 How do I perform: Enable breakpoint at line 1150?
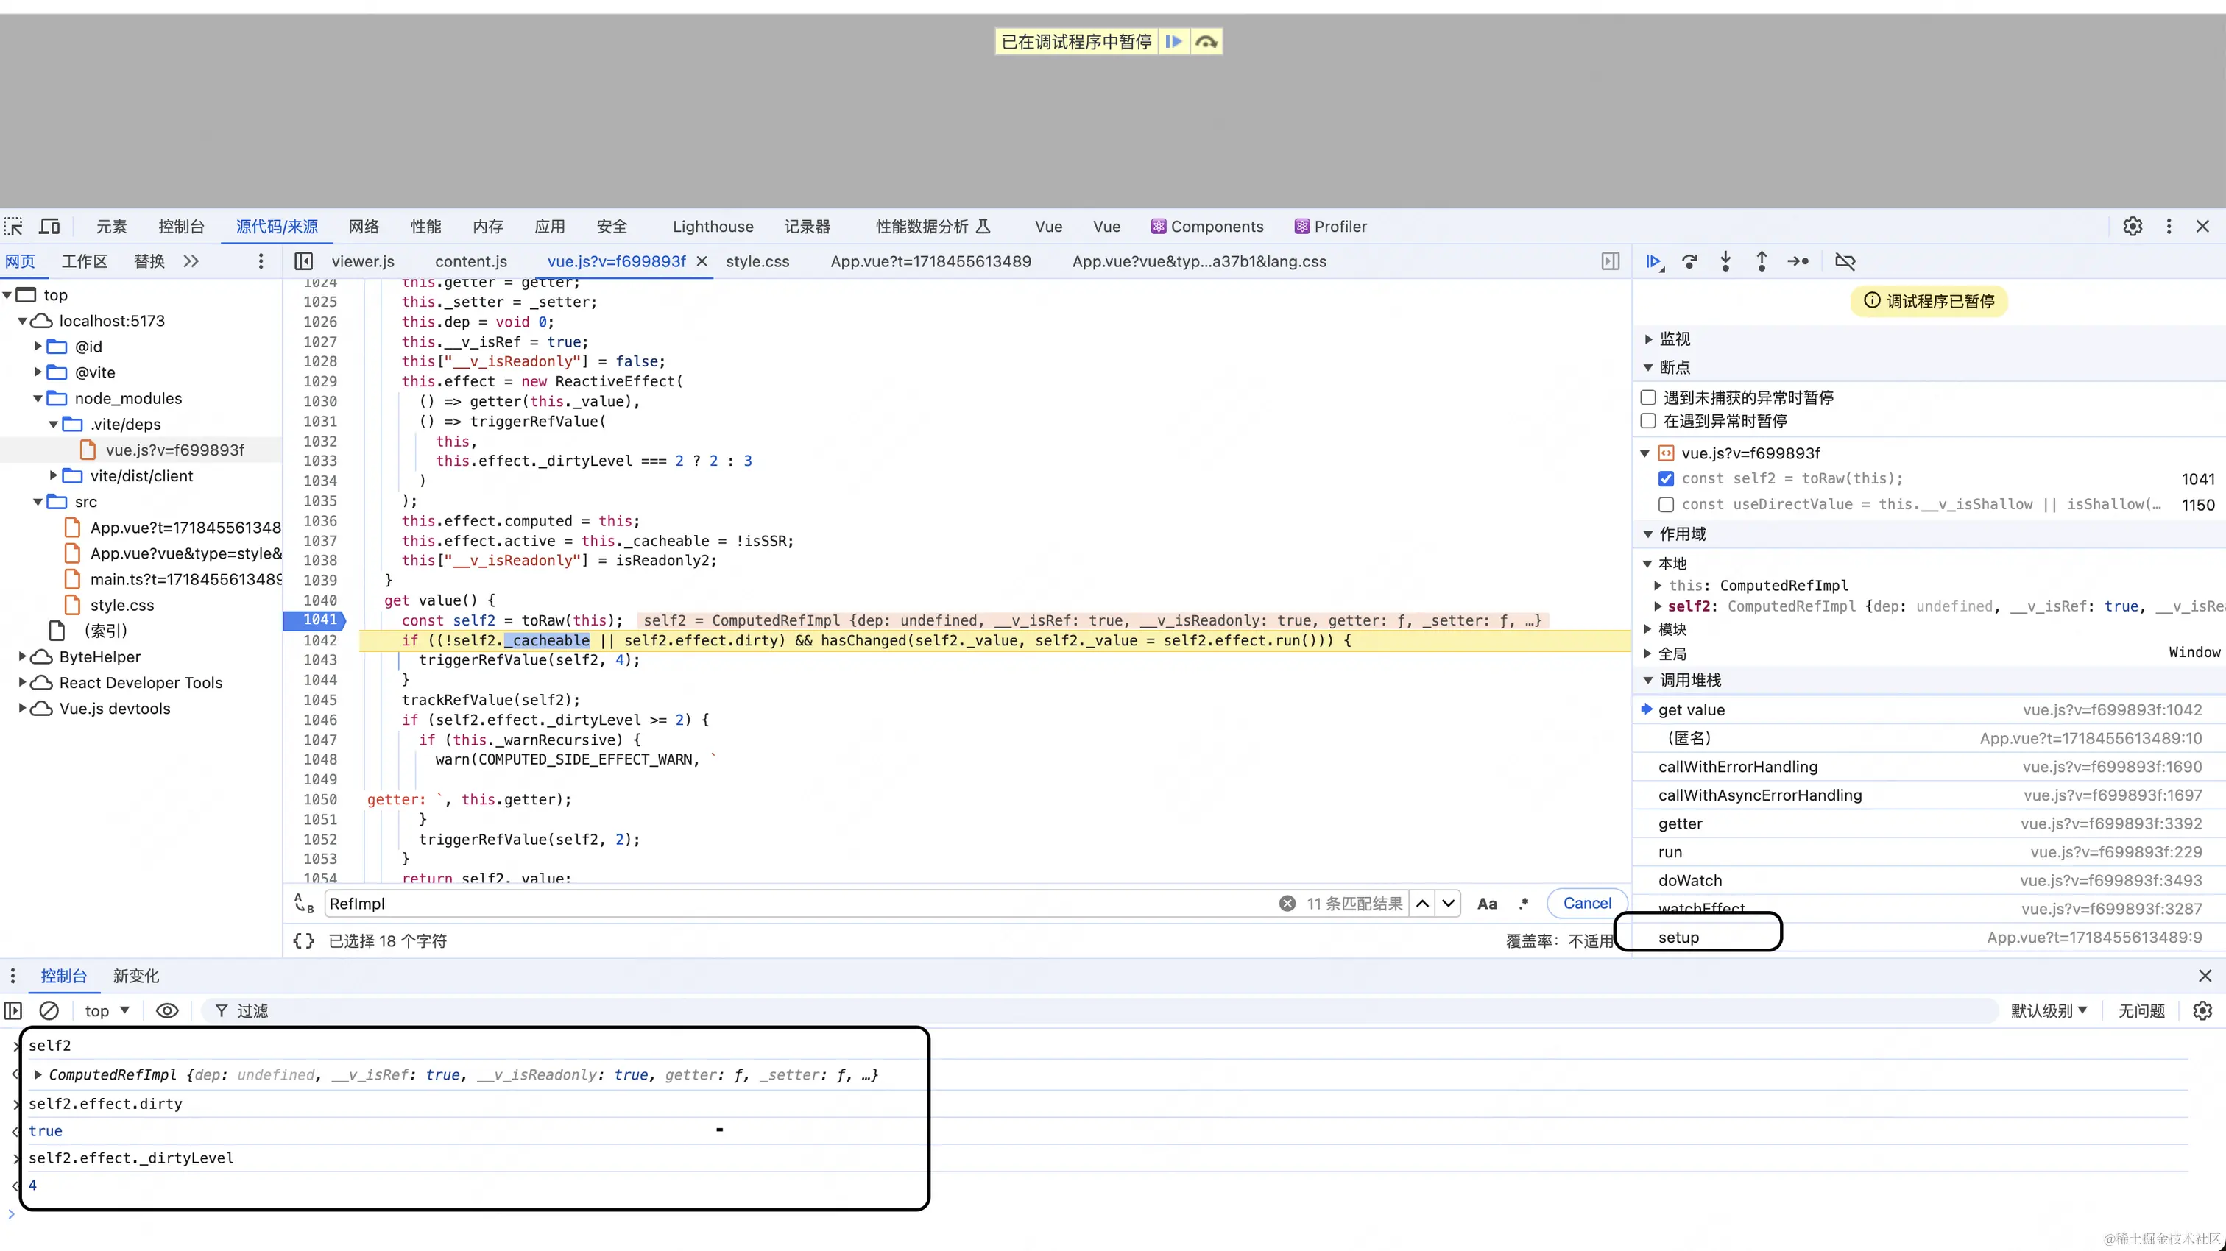[1666, 505]
